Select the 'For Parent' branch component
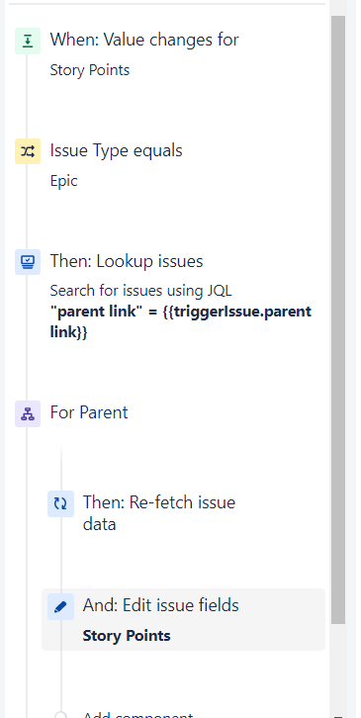This screenshot has height=718, width=361. coord(89,412)
